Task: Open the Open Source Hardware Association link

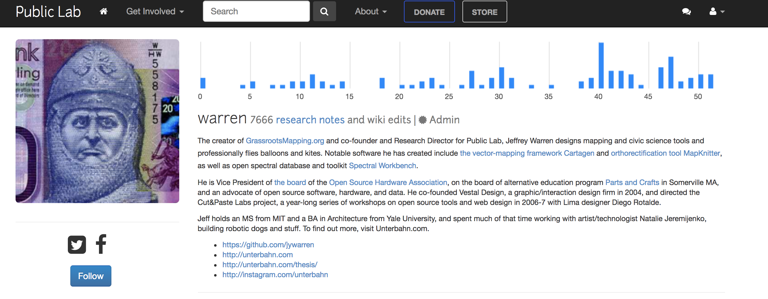Action: [x=388, y=183]
